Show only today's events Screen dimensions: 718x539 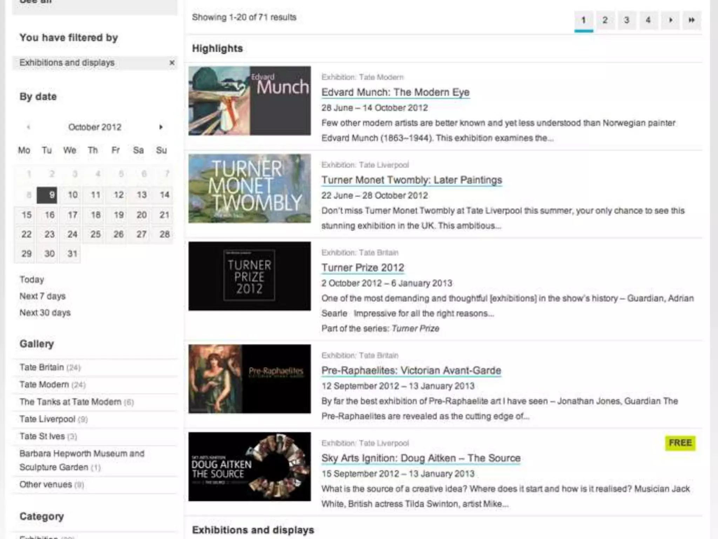(x=32, y=280)
